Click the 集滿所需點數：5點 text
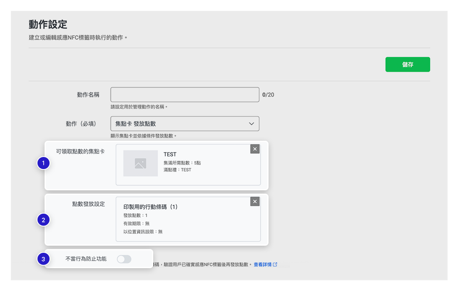Screen dimensions: 458x294 coord(182,163)
